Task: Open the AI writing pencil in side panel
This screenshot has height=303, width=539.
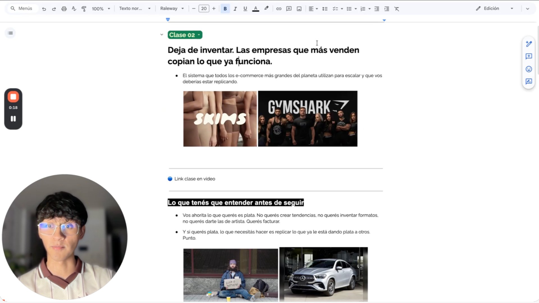Action: point(529,44)
